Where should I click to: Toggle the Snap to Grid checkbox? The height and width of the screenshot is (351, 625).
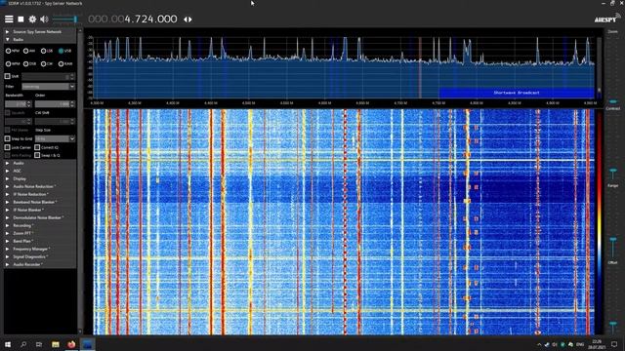click(x=7, y=138)
